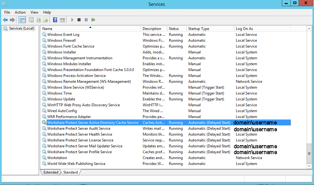The image size is (314, 185).
Task: Switch to the Extended tab
Action: [51, 172]
